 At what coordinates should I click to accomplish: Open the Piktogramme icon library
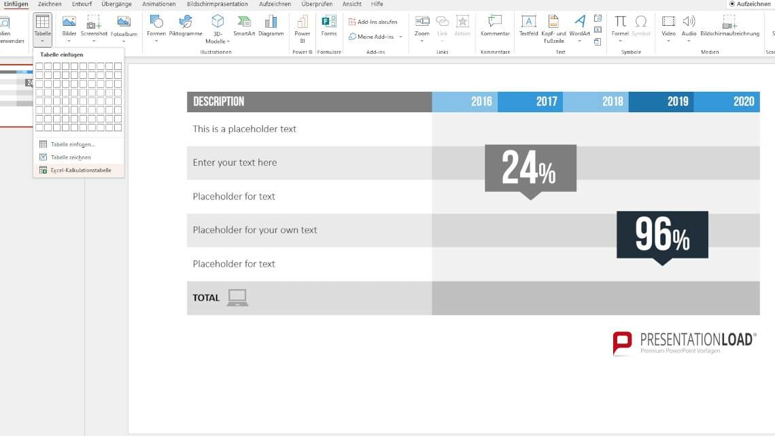coord(186,26)
